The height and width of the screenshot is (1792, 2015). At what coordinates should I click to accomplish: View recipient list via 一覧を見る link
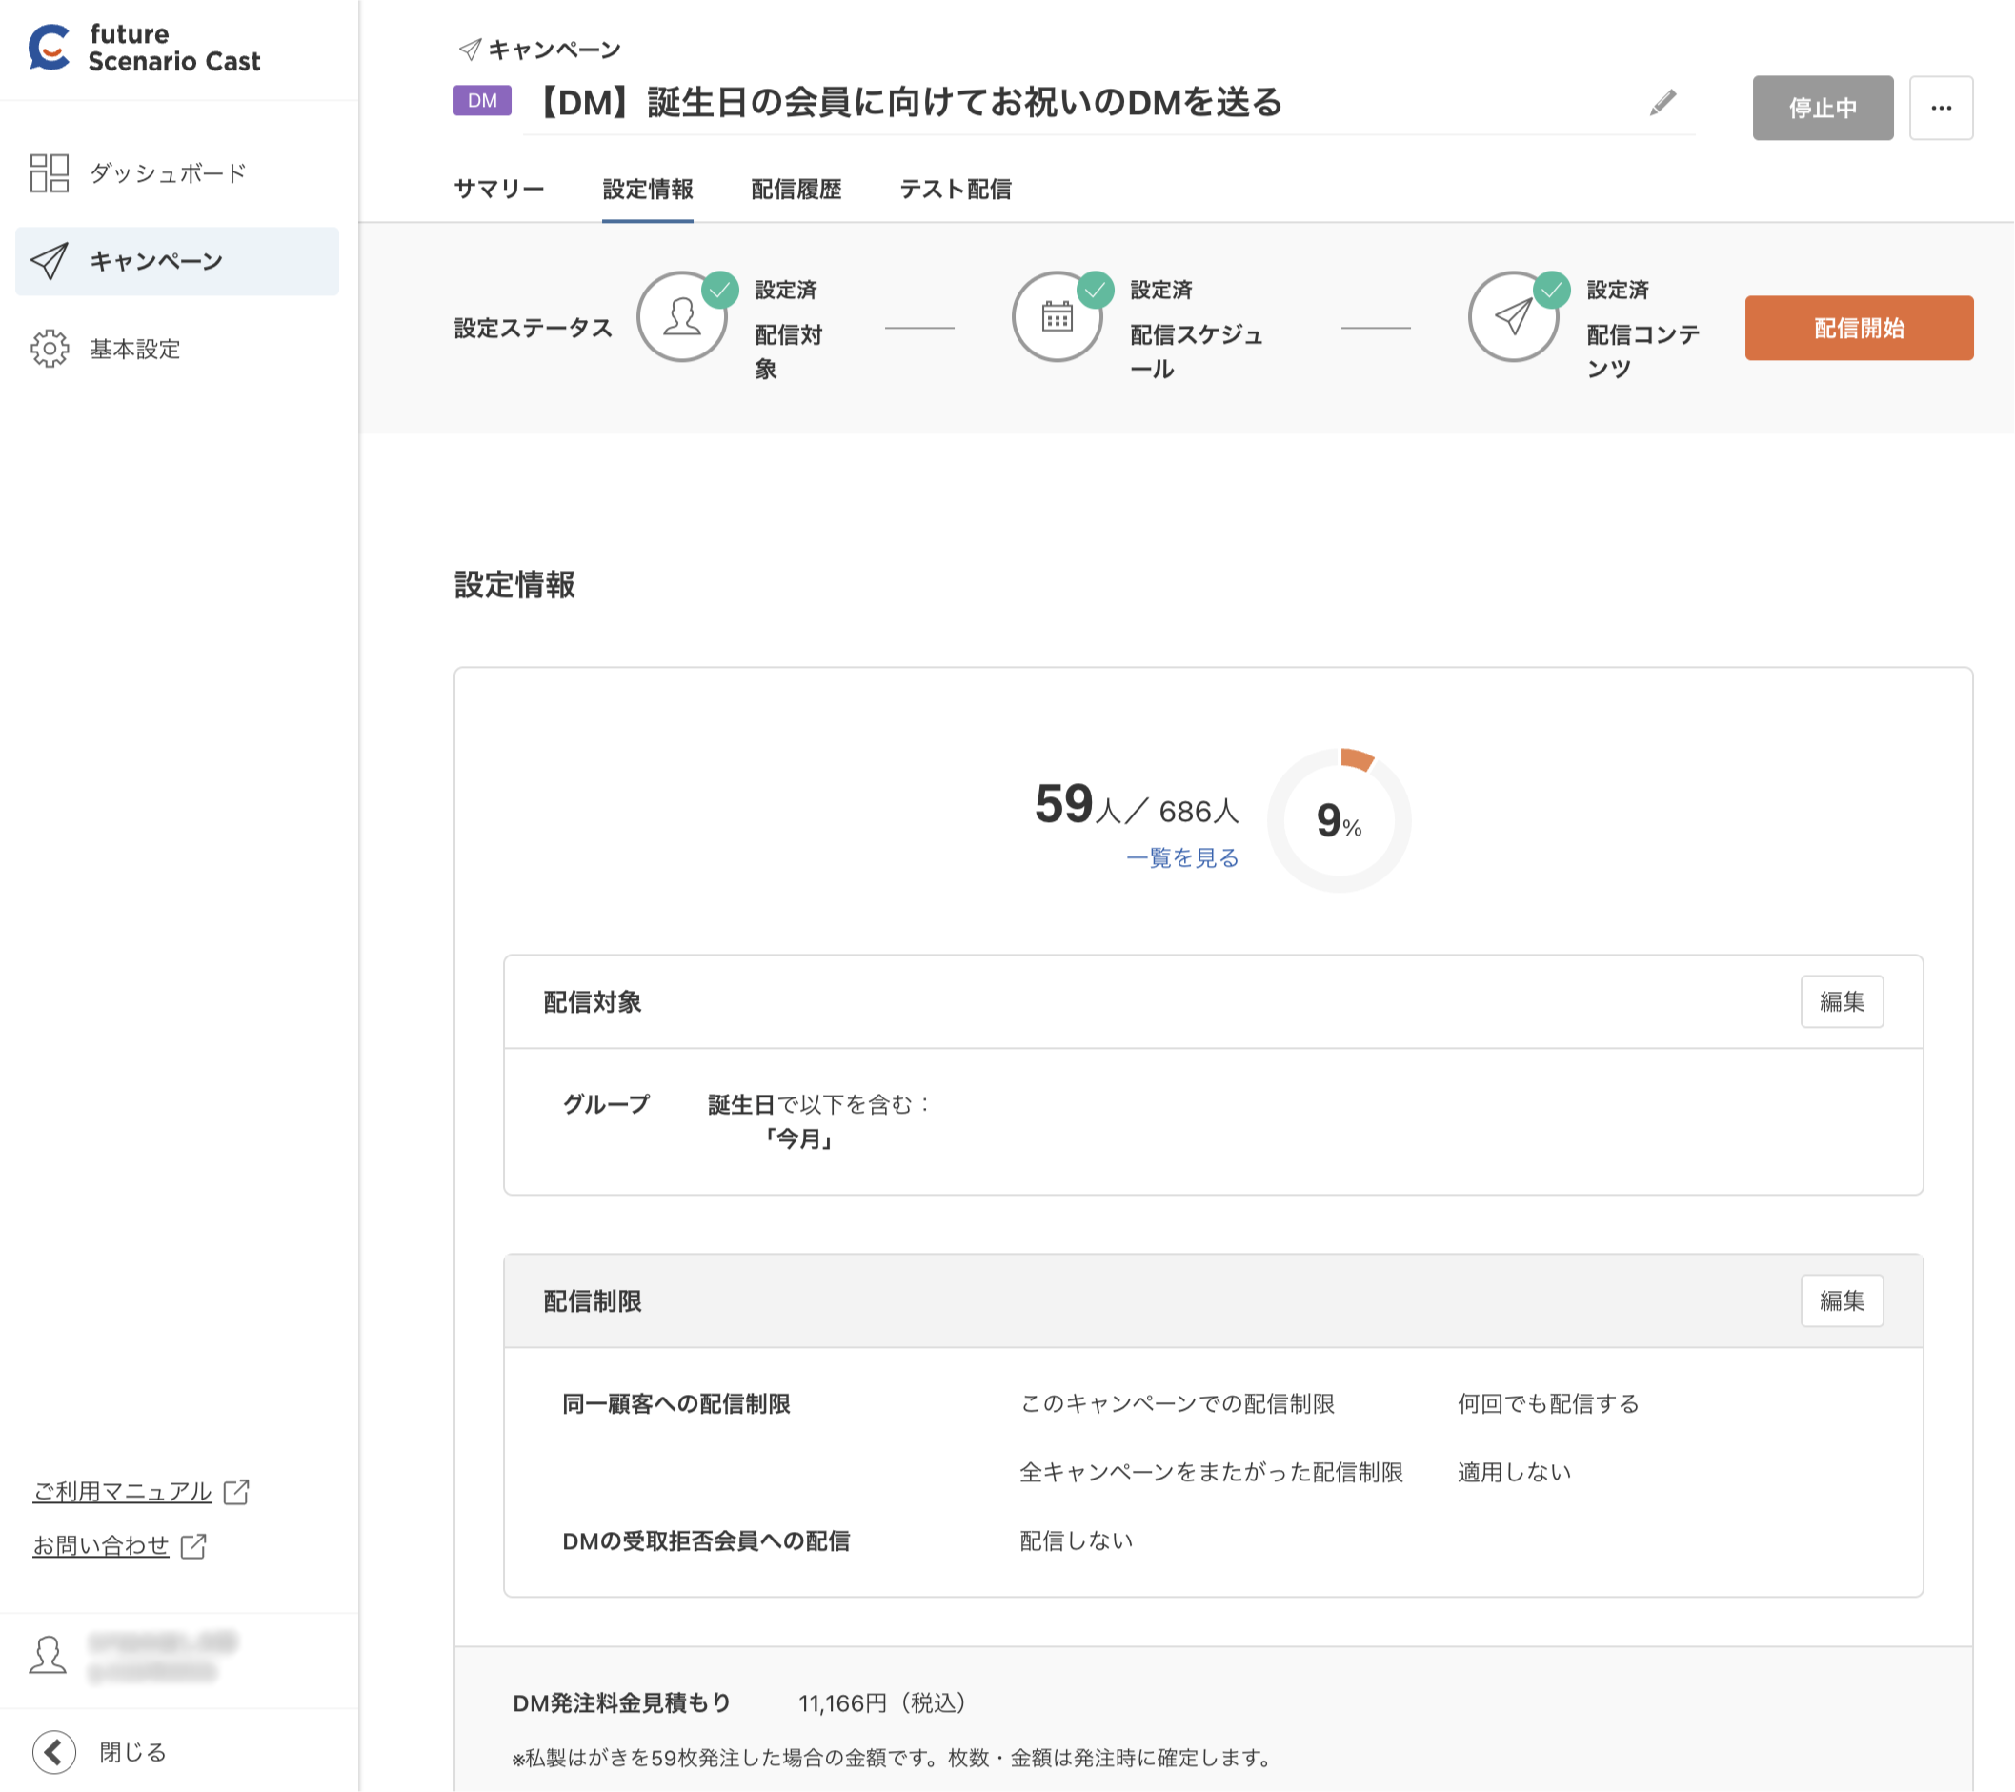click(x=1182, y=858)
